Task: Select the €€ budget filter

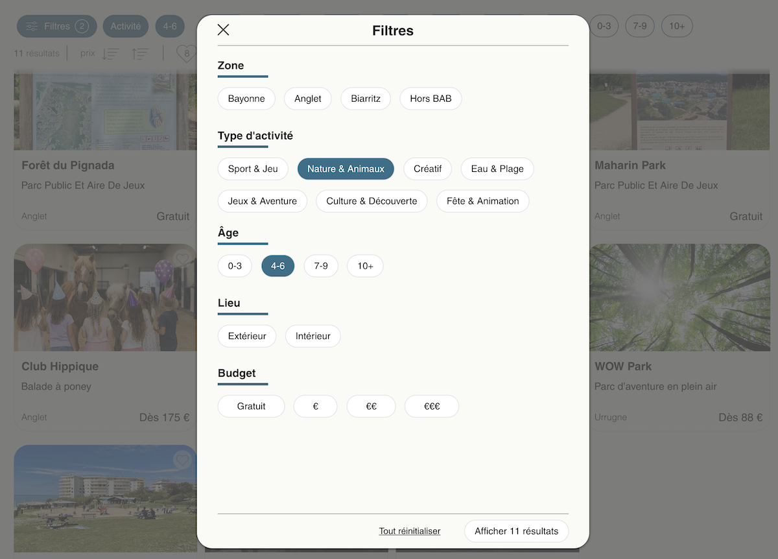Action: tap(371, 406)
